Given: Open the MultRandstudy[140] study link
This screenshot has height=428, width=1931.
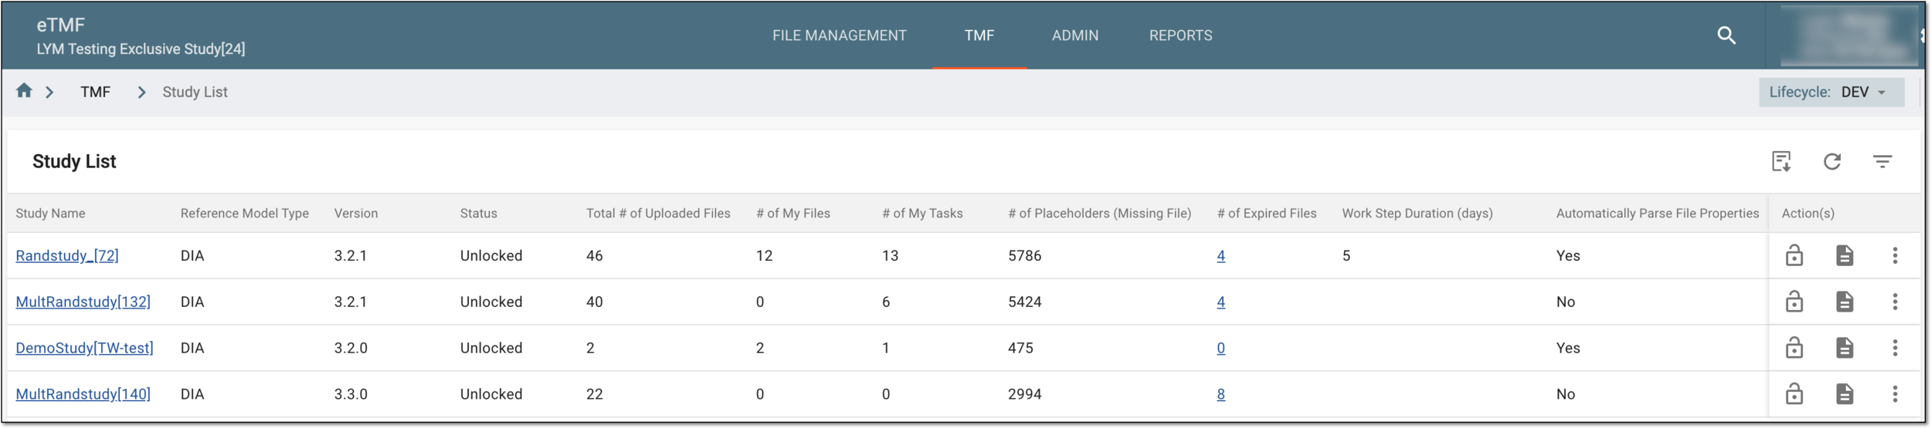Looking at the screenshot, I should [83, 395].
